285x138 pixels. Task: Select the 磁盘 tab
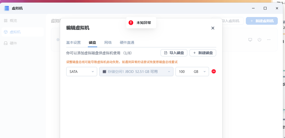point(93,42)
